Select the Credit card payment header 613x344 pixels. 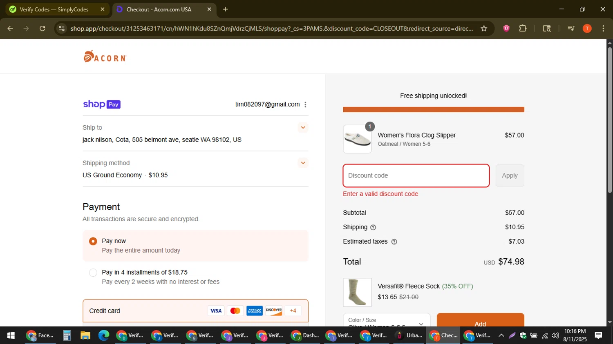[x=195, y=311]
